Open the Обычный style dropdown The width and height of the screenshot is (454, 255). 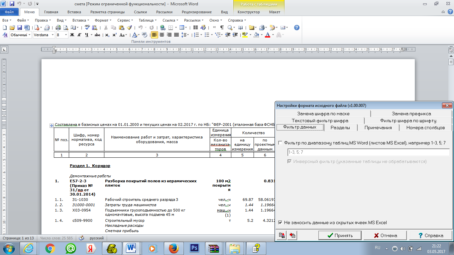[x=30, y=35]
